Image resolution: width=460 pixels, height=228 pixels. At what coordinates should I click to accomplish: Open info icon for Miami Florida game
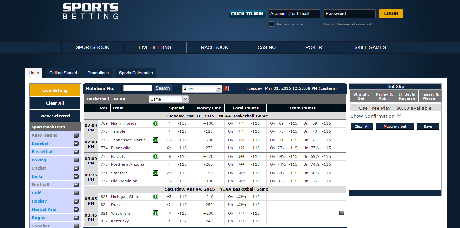(x=155, y=123)
